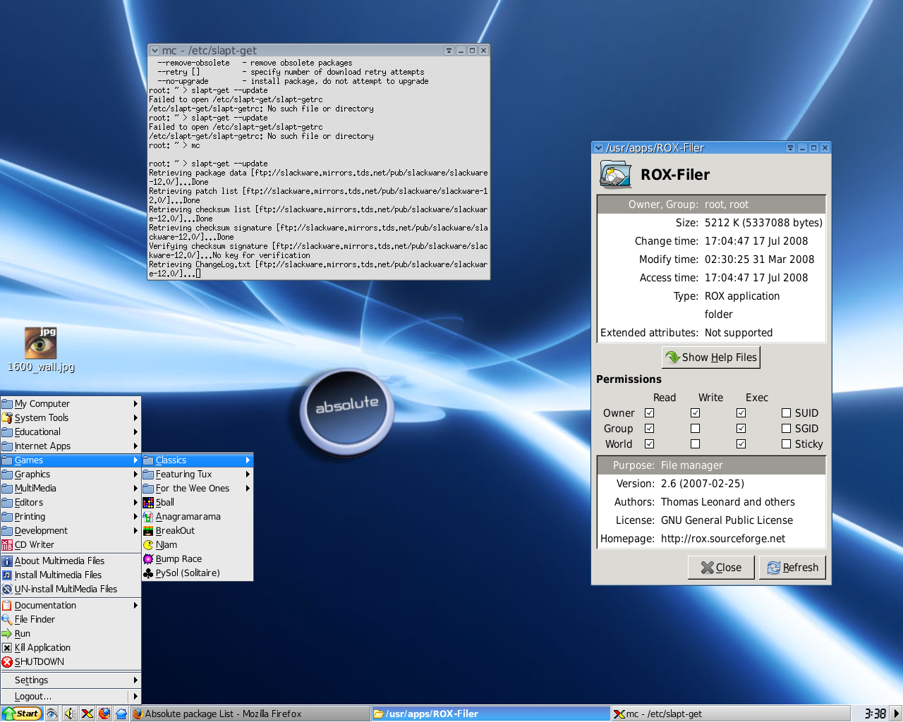The image size is (903, 722).
Task: Expand the Graphics submenu
Action: click(71, 475)
